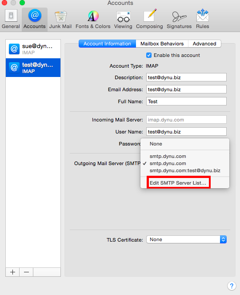
Task: Choose smtp.dynu.com:test@dynu.biz server entry
Action: point(185,171)
